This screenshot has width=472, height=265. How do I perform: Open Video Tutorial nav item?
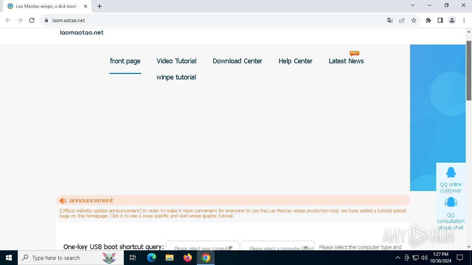pos(176,61)
